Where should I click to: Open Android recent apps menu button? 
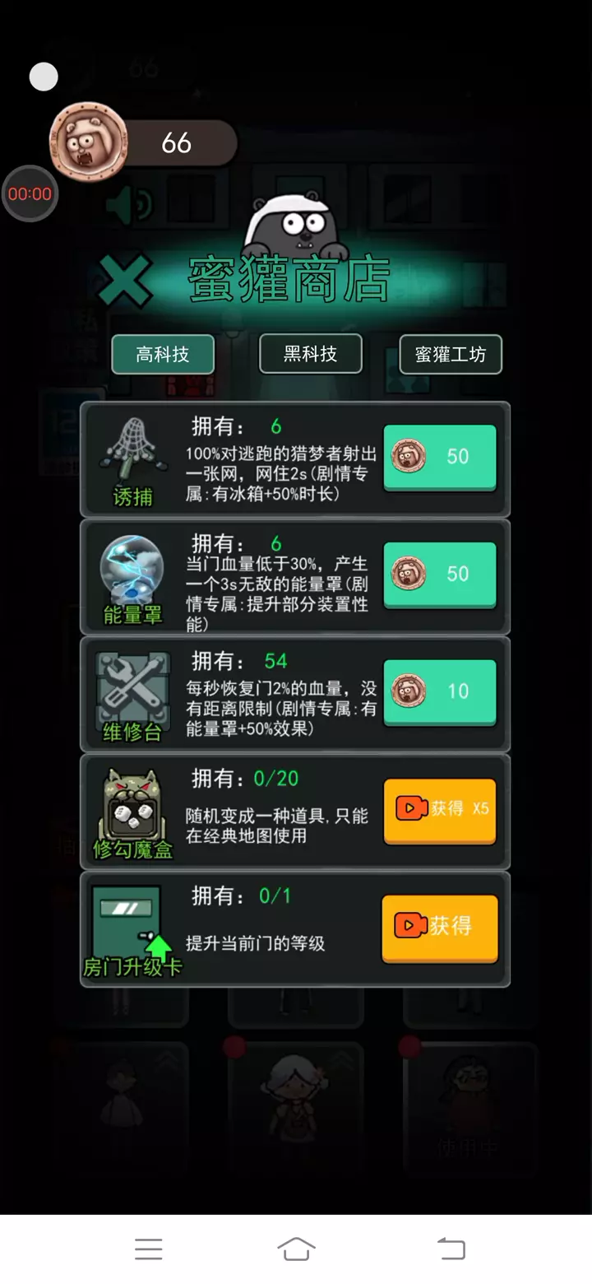tap(148, 1249)
